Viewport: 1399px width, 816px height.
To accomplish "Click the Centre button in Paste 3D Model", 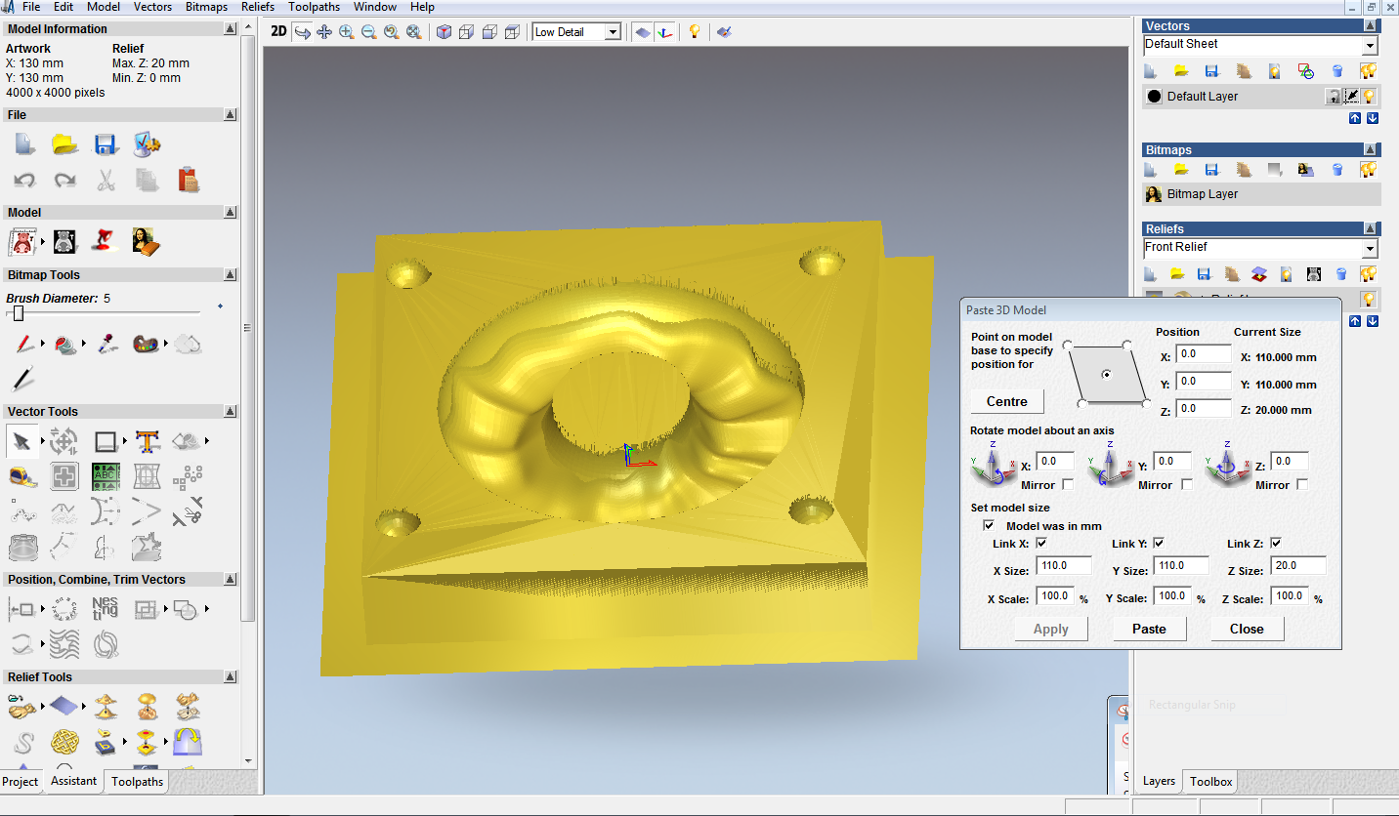I will pyautogui.click(x=1007, y=402).
